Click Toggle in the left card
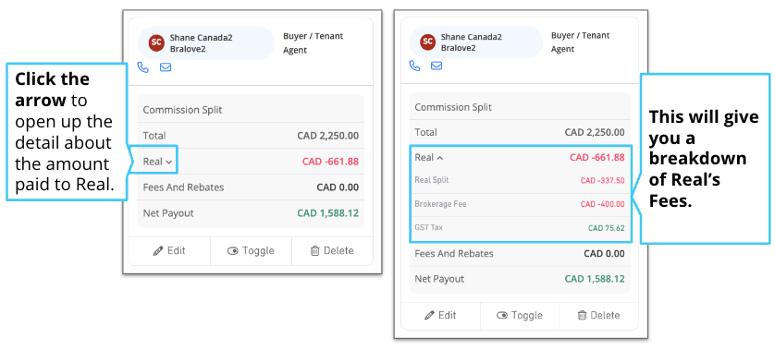Viewport: 775px width, 350px height. (x=251, y=251)
